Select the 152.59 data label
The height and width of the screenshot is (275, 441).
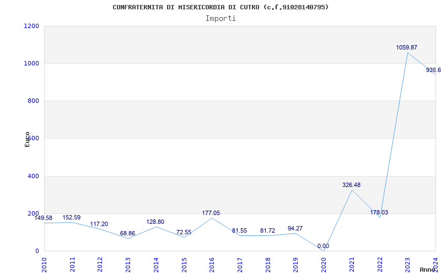(72, 217)
